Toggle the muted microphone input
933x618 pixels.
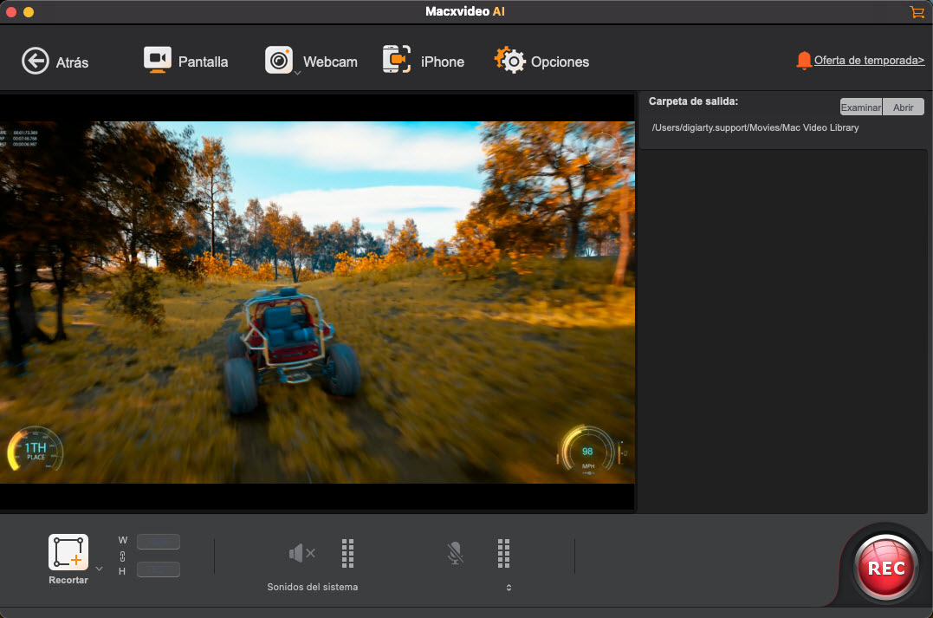(x=455, y=553)
